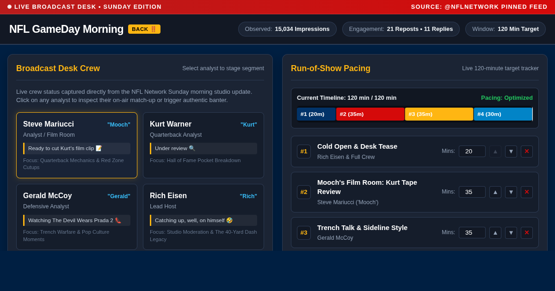Remove the Cold Open & Desk Tease segment
555x291 pixels.
(527, 152)
